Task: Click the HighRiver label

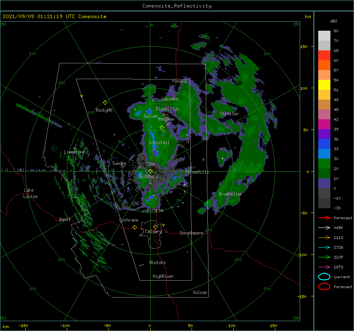Action: tap(163, 276)
